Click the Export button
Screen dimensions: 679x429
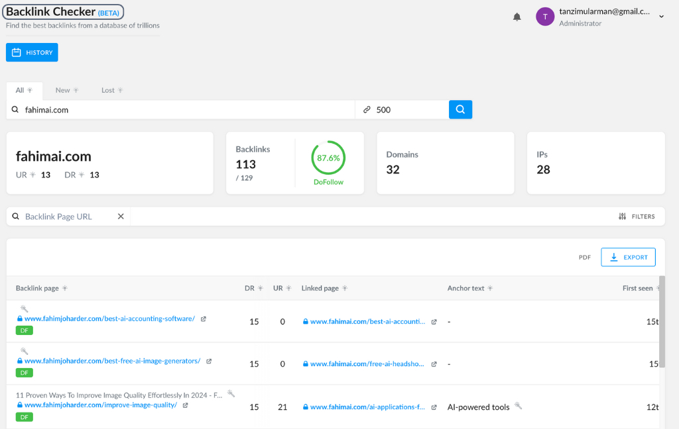coord(628,257)
